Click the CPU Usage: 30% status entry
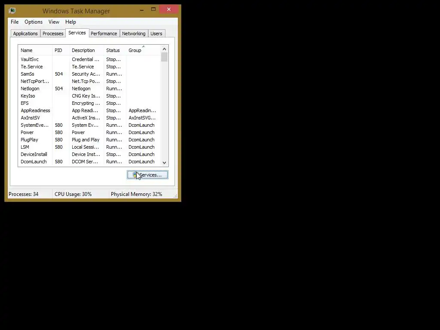 click(x=73, y=194)
